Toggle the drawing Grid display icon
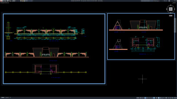 pyautogui.click(x=141, y=98)
